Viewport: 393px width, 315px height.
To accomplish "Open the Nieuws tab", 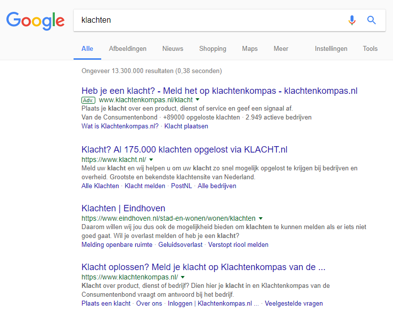I will point(173,49).
